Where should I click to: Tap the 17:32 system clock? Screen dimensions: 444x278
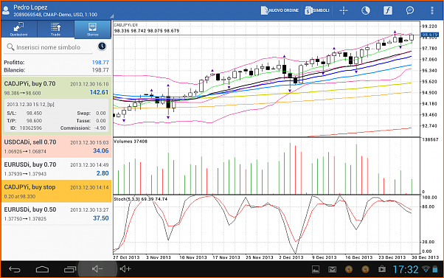[406, 269]
